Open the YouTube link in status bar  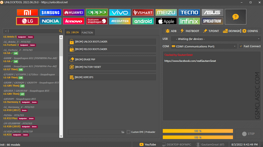click(x=148, y=144)
